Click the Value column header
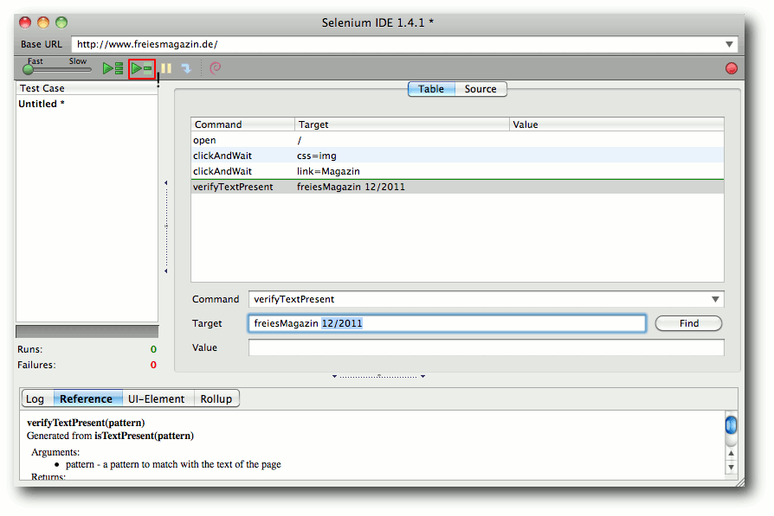 pyautogui.click(x=616, y=124)
